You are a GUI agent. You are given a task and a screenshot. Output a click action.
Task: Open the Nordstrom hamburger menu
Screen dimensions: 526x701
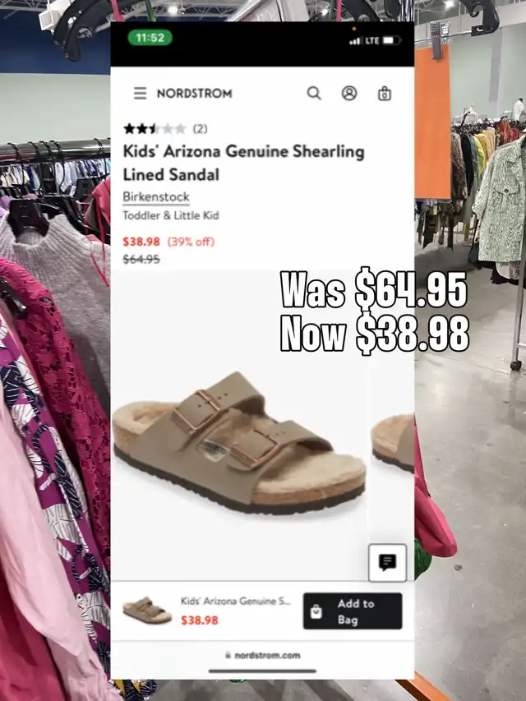point(140,93)
